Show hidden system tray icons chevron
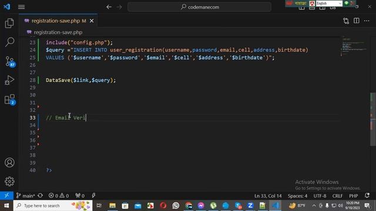The height and width of the screenshot is (211, 376). [314, 206]
